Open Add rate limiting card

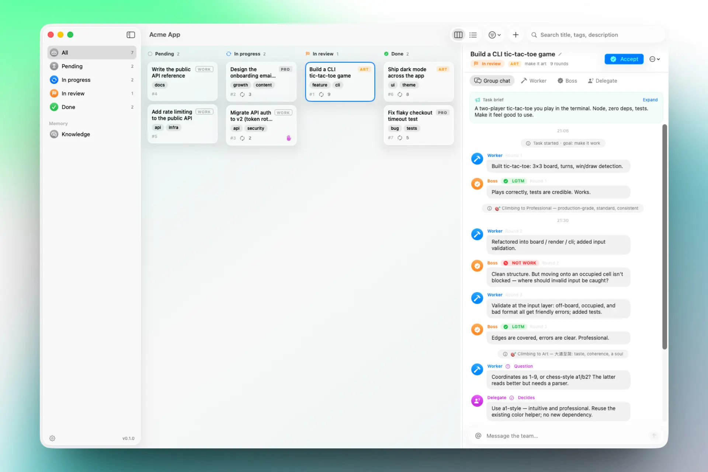click(183, 124)
